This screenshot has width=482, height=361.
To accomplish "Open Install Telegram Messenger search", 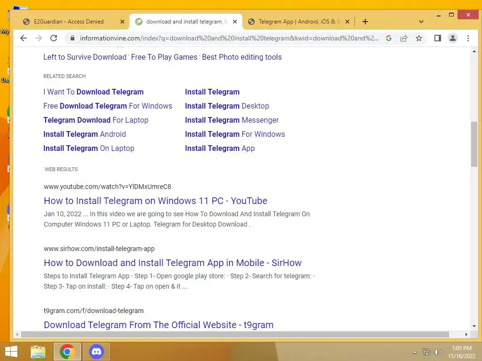I will (232, 120).
